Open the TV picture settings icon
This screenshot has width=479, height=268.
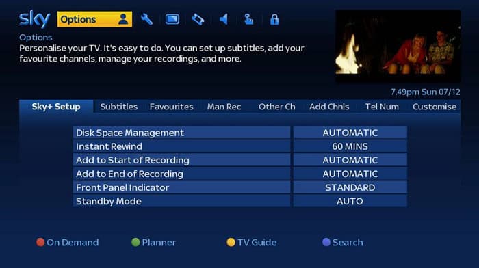pos(172,20)
